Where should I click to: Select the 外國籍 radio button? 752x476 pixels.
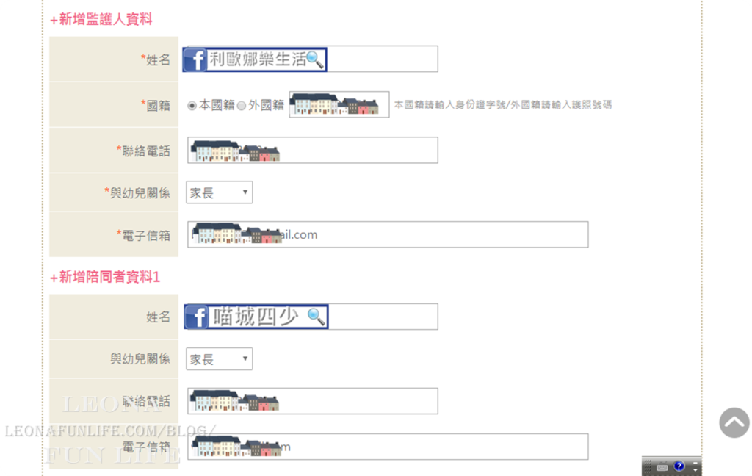pos(241,106)
